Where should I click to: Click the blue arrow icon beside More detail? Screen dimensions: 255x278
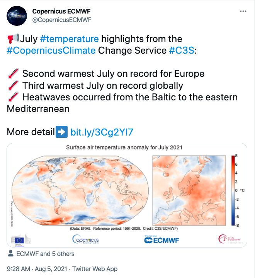(x=61, y=132)
